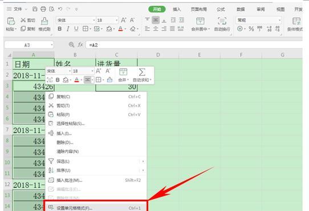Undo the last action
This screenshot has width=309, height=211.
(x=60, y=9)
